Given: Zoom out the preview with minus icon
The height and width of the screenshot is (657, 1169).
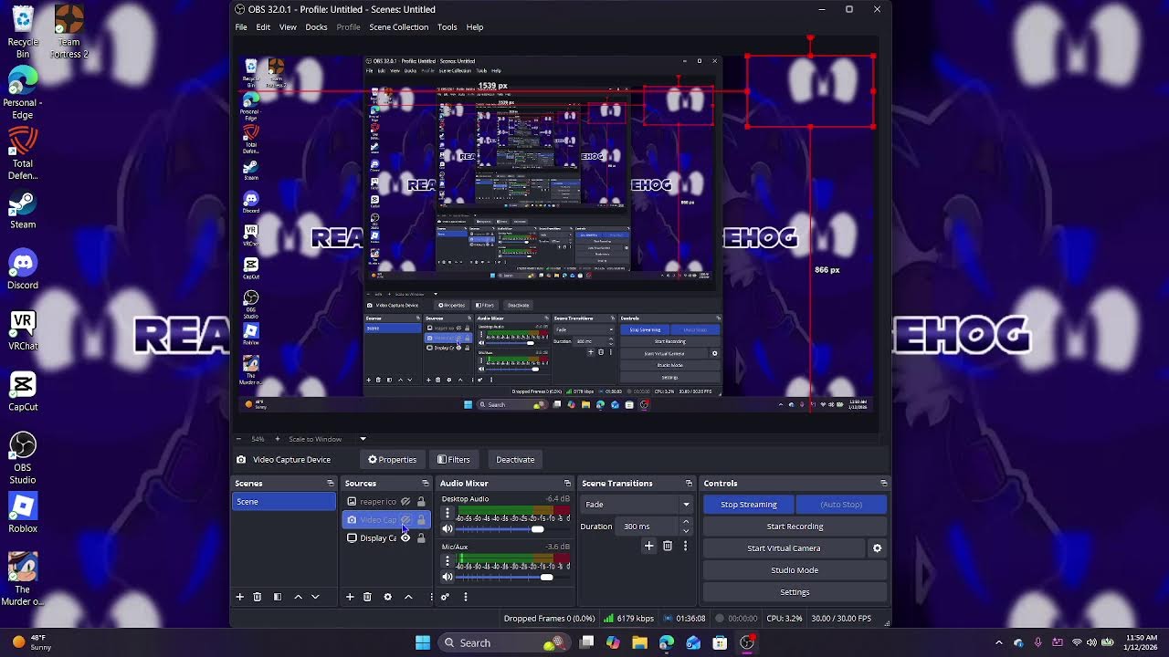Looking at the screenshot, I should [x=239, y=439].
